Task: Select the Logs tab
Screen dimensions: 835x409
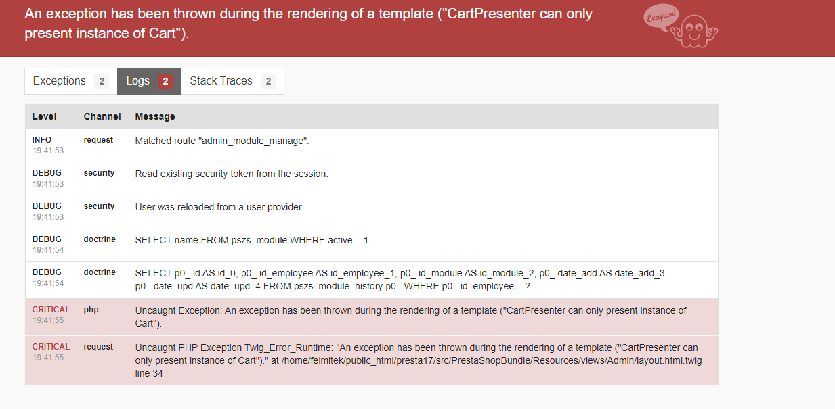Action: pos(137,81)
